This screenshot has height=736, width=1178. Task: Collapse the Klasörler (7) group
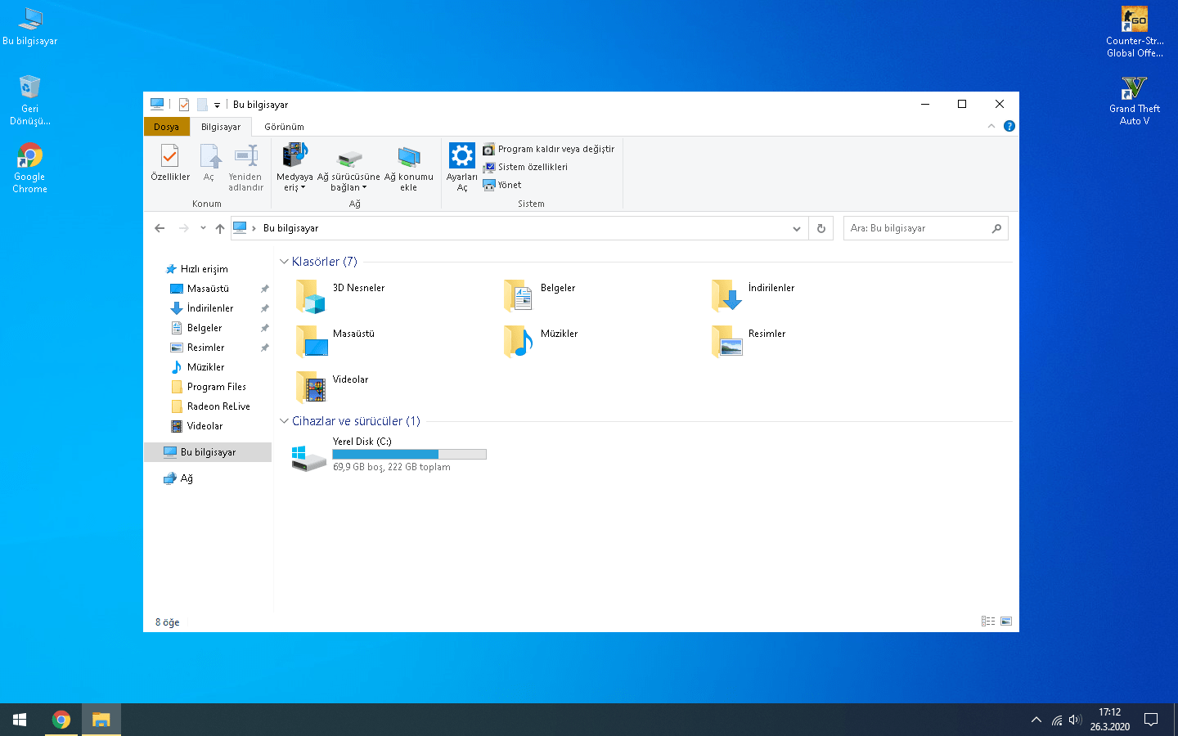(x=284, y=262)
